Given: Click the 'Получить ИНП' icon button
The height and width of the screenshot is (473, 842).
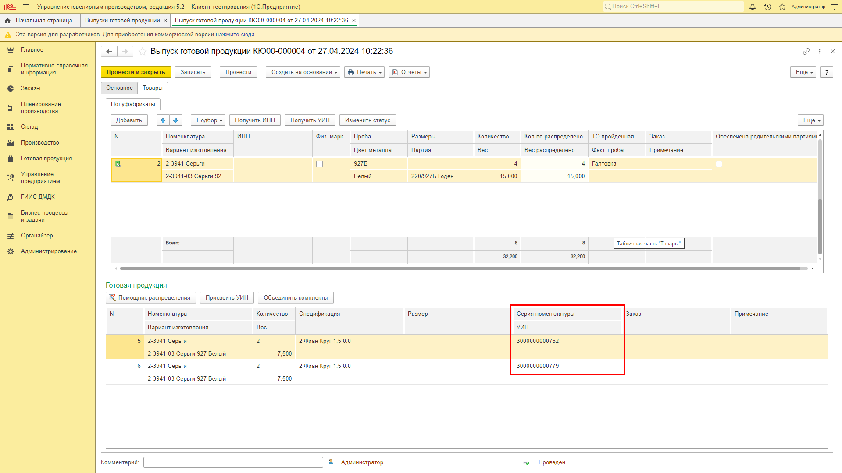Looking at the screenshot, I should coord(255,120).
